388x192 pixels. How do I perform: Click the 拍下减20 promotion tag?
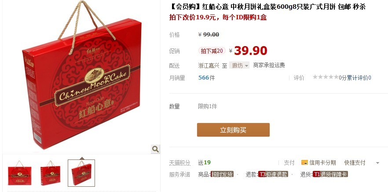coord(212,51)
